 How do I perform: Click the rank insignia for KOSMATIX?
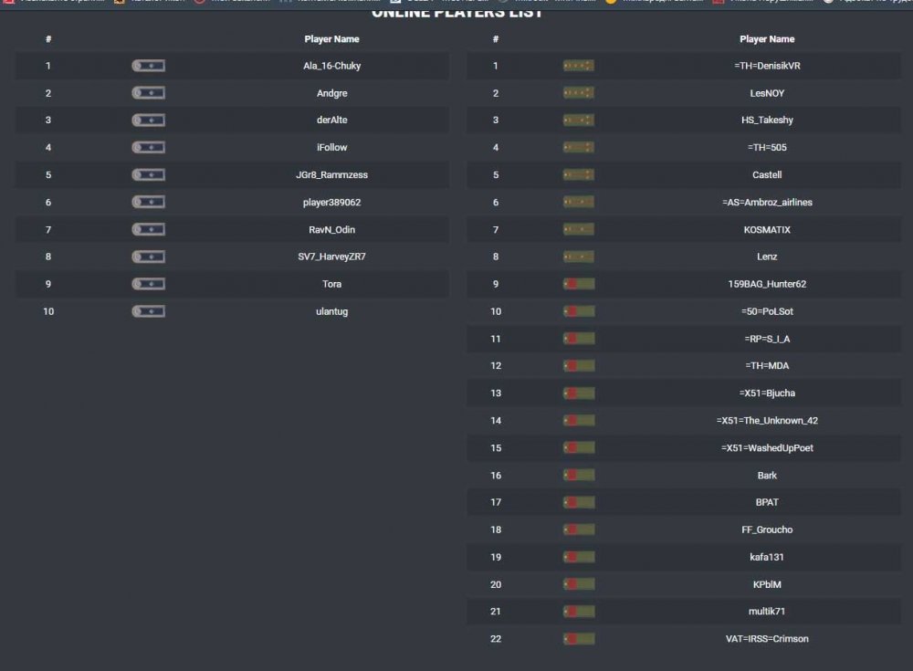(x=579, y=229)
